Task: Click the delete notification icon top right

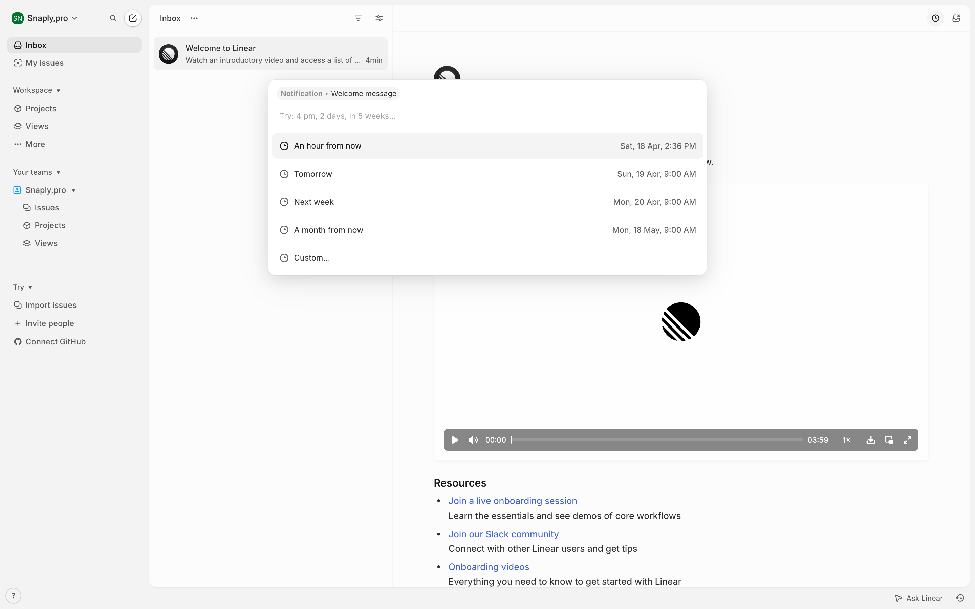Action: tap(956, 18)
